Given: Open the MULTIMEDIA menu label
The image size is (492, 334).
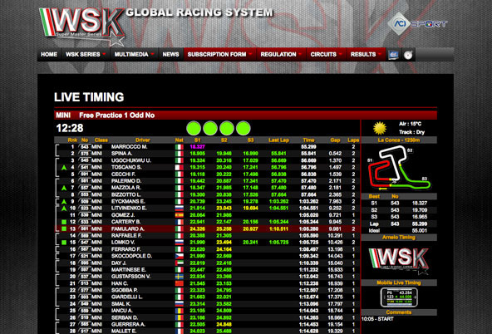Looking at the screenshot, I should coord(131,55).
